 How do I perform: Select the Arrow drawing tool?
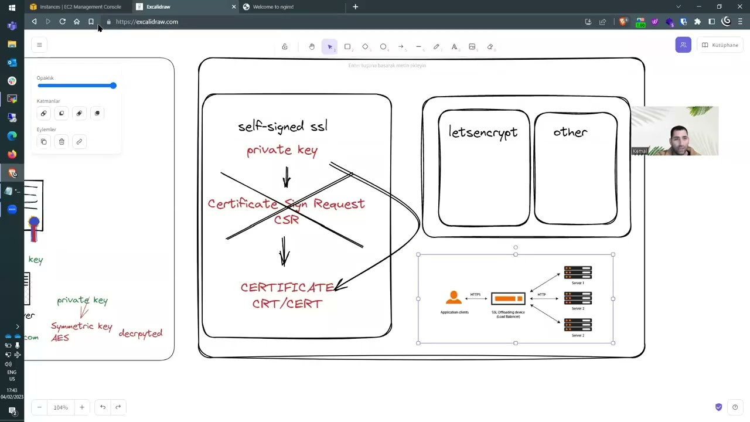(x=401, y=47)
